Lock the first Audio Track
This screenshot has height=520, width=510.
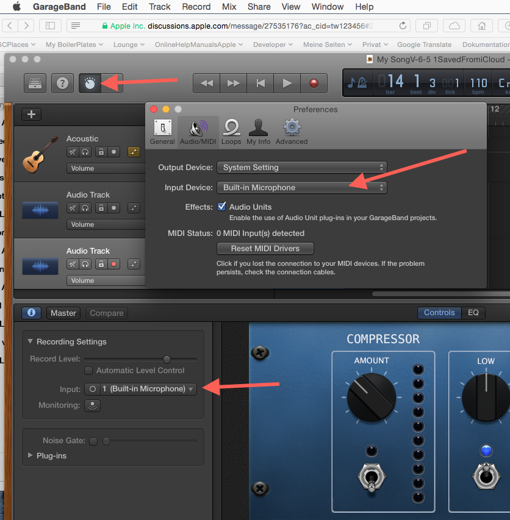point(101,208)
